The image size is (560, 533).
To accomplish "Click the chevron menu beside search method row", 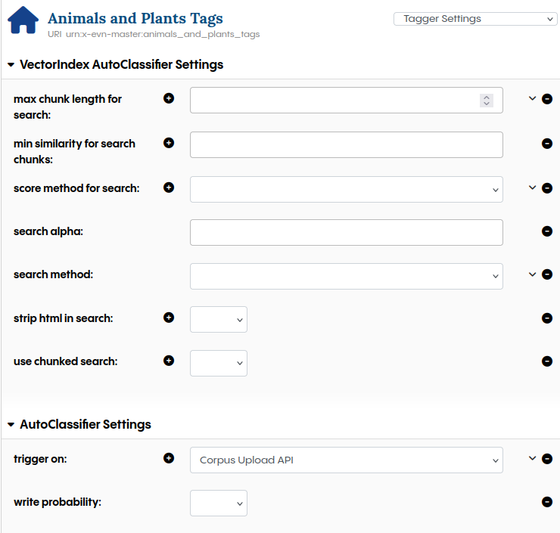I will click(x=532, y=274).
